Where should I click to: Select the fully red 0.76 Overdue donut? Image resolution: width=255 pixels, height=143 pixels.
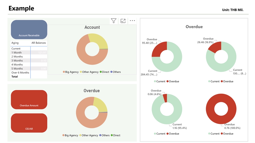click(221, 98)
